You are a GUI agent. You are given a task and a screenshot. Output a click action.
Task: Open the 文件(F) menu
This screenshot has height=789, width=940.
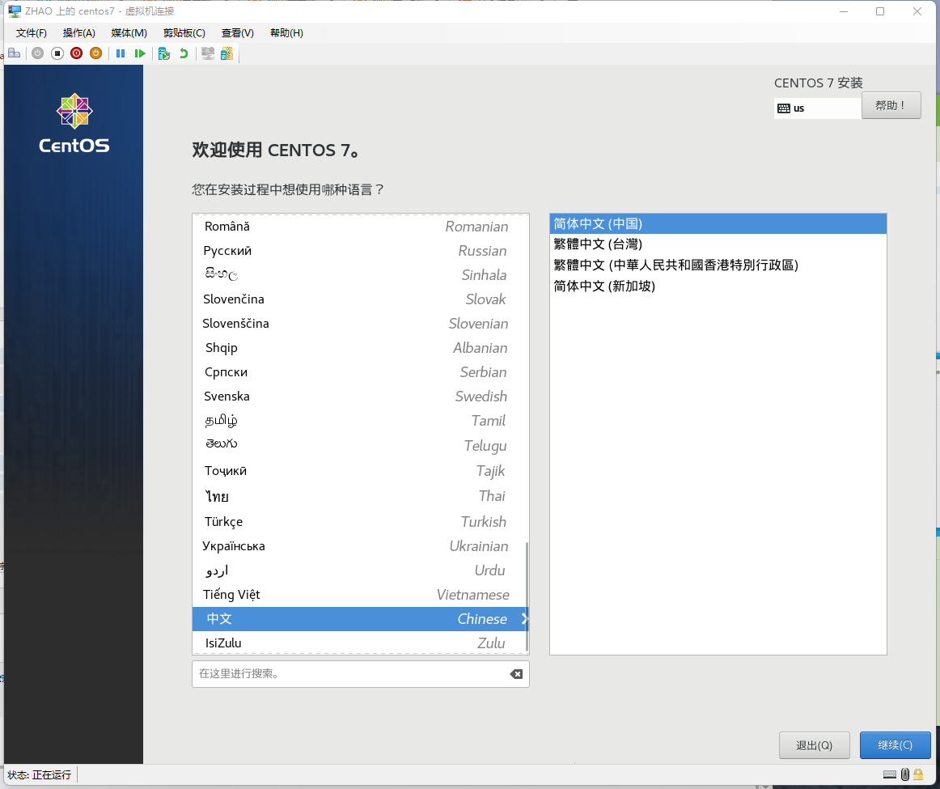(32, 33)
